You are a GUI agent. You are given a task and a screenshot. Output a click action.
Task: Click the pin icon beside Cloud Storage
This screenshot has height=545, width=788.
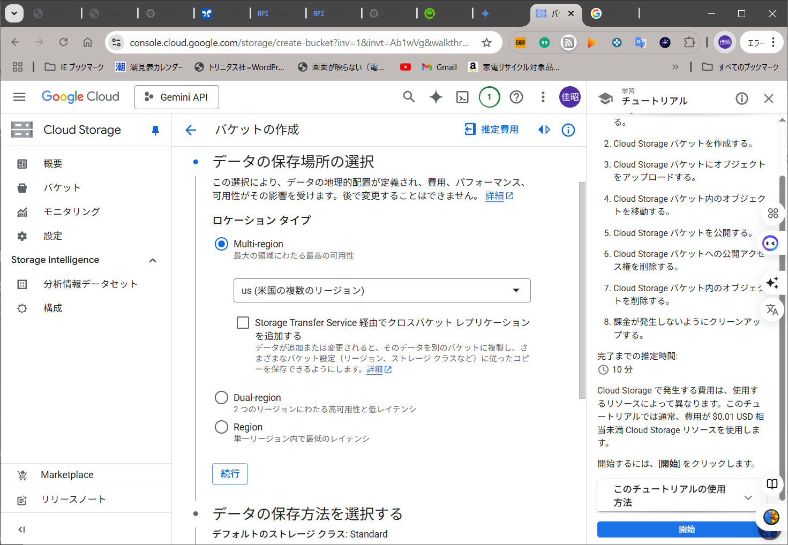[x=155, y=130]
